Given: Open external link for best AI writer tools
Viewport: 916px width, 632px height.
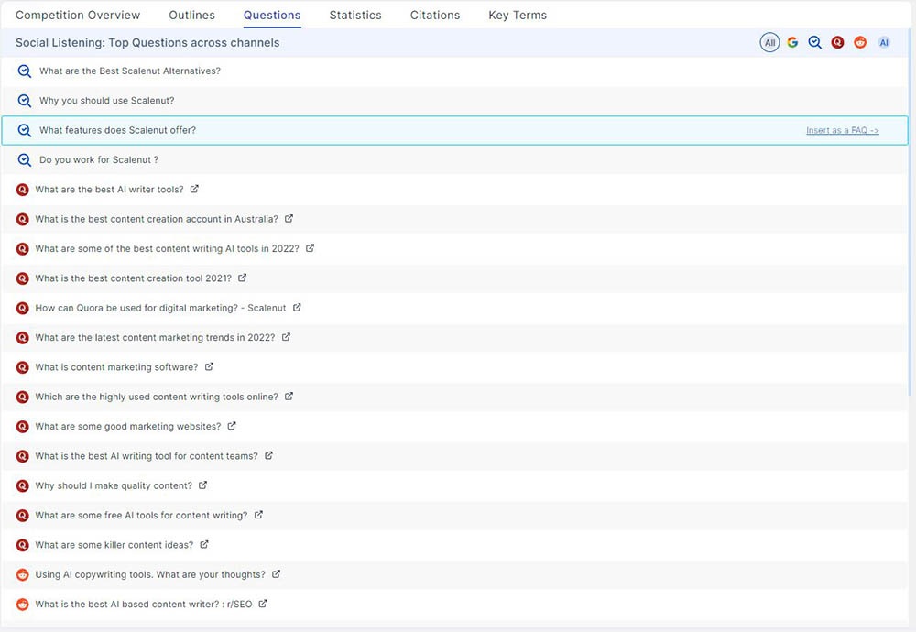Looking at the screenshot, I should pyautogui.click(x=194, y=190).
